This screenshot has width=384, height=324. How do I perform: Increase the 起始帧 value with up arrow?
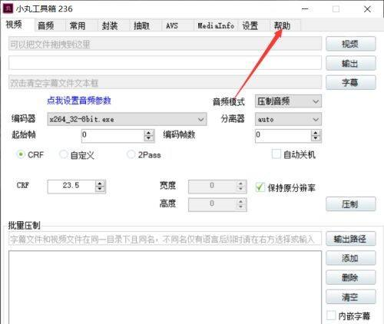149,133
